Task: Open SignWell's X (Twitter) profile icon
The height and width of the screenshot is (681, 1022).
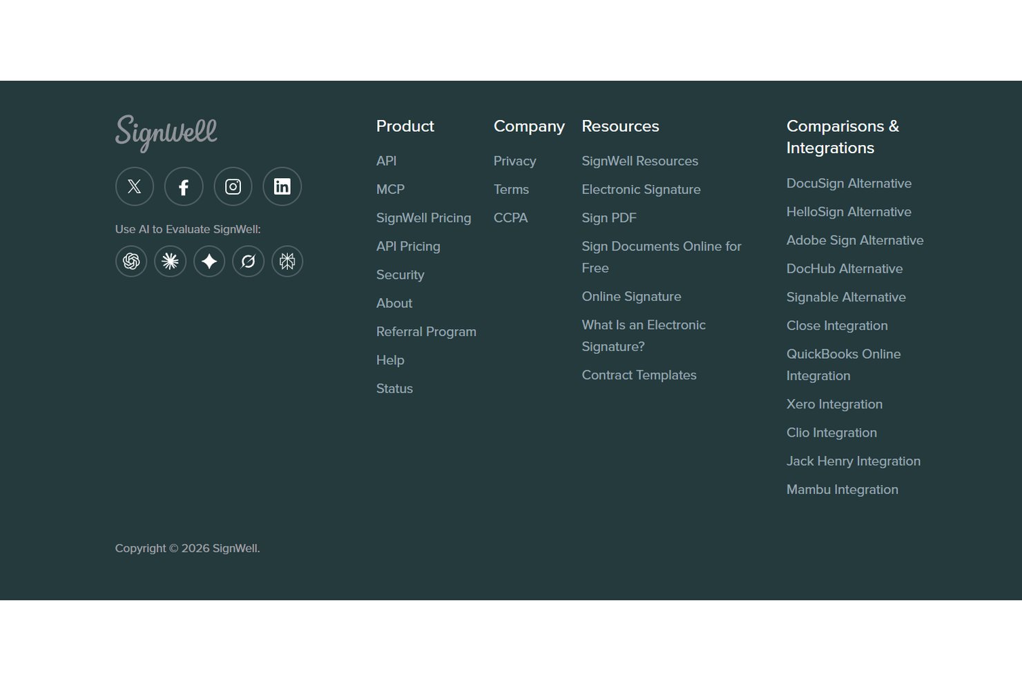Action: tap(135, 186)
